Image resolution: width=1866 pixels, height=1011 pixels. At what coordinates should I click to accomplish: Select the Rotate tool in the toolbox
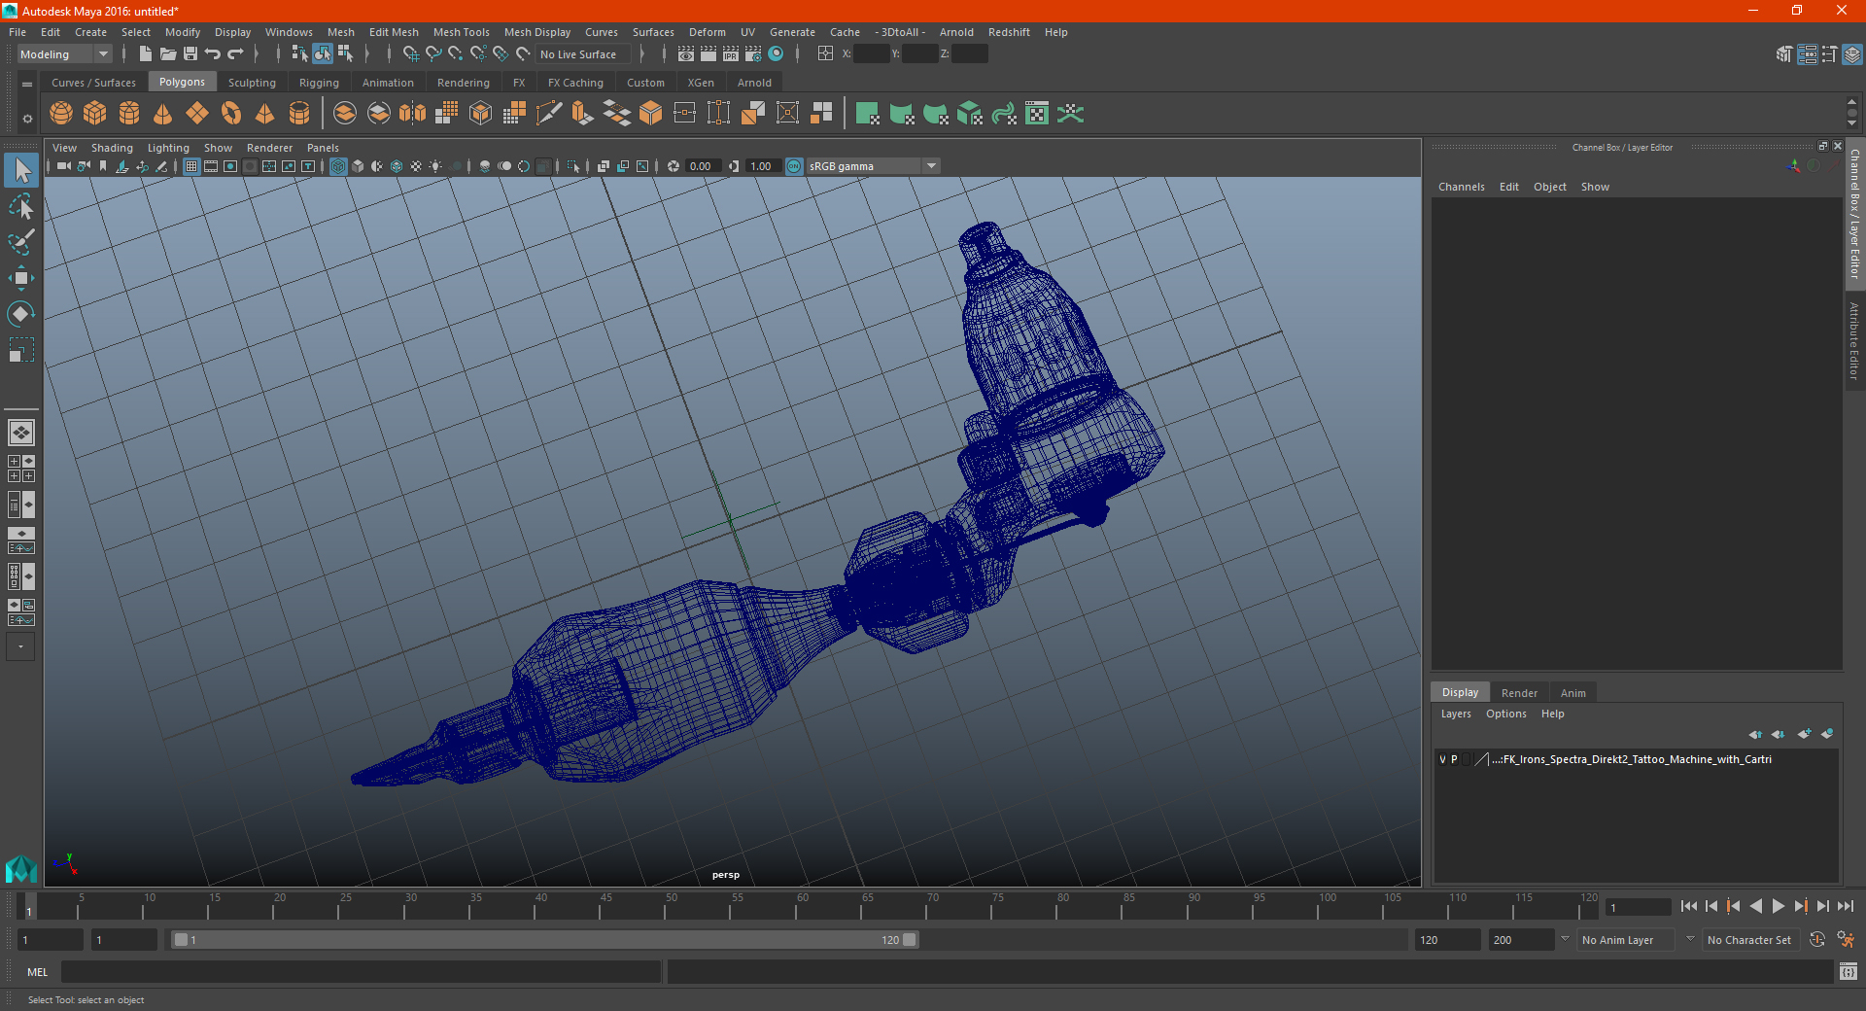pyautogui.click(x=21, y=313)
